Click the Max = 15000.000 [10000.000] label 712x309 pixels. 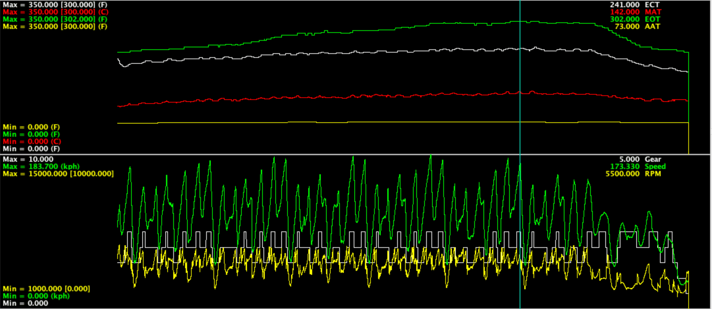tap(58, 174)
